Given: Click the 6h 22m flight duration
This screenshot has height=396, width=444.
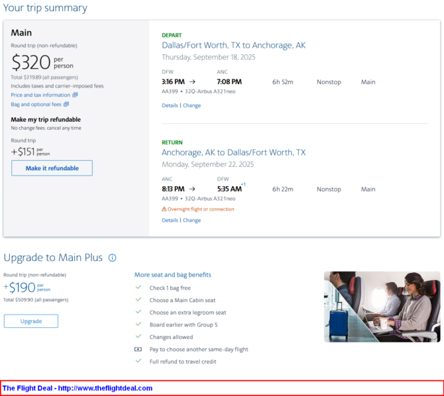Looking at the screenshot, I should point(282,189).
